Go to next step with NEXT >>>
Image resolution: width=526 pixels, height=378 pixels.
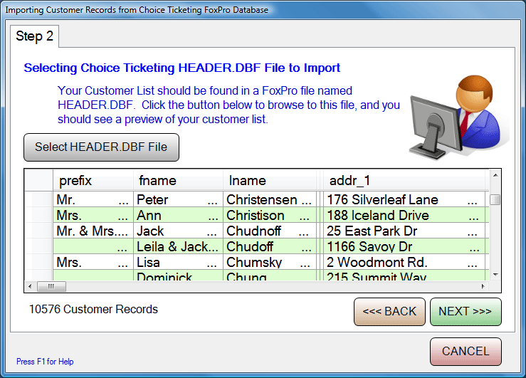click(x=465, y=312)
